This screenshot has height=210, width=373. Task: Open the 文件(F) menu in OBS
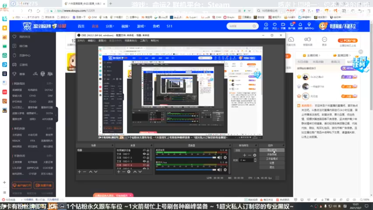(x=81, y=41)
